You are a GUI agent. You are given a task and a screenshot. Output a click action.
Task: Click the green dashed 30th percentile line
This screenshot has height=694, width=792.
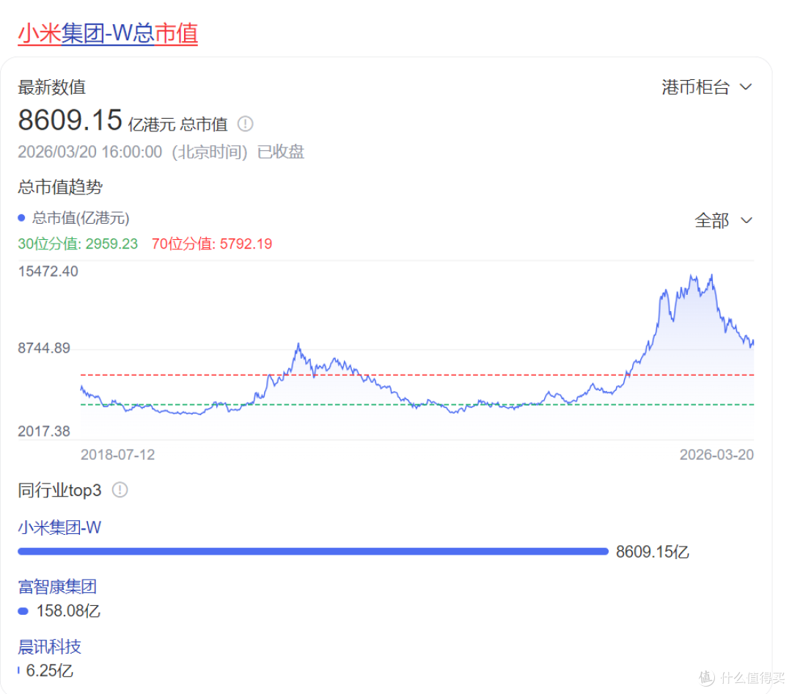[417, 404]
